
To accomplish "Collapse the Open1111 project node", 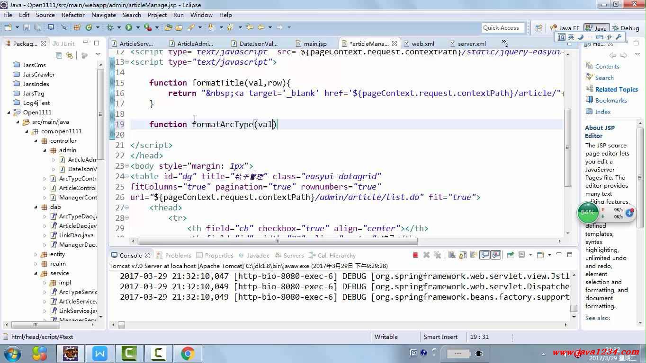I will click(x=9, y=112).
